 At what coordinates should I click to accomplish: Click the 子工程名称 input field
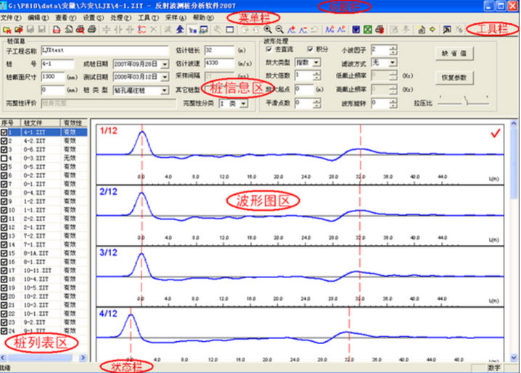(x=104, y=51)
